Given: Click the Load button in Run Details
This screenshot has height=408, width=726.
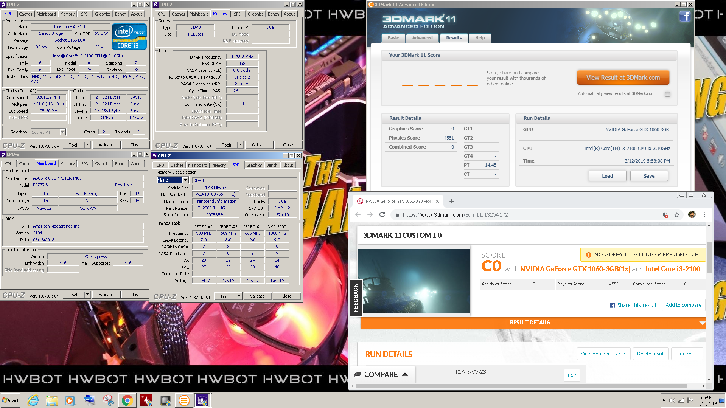Looking at the screenshot, I should click(x=607, y=176).
